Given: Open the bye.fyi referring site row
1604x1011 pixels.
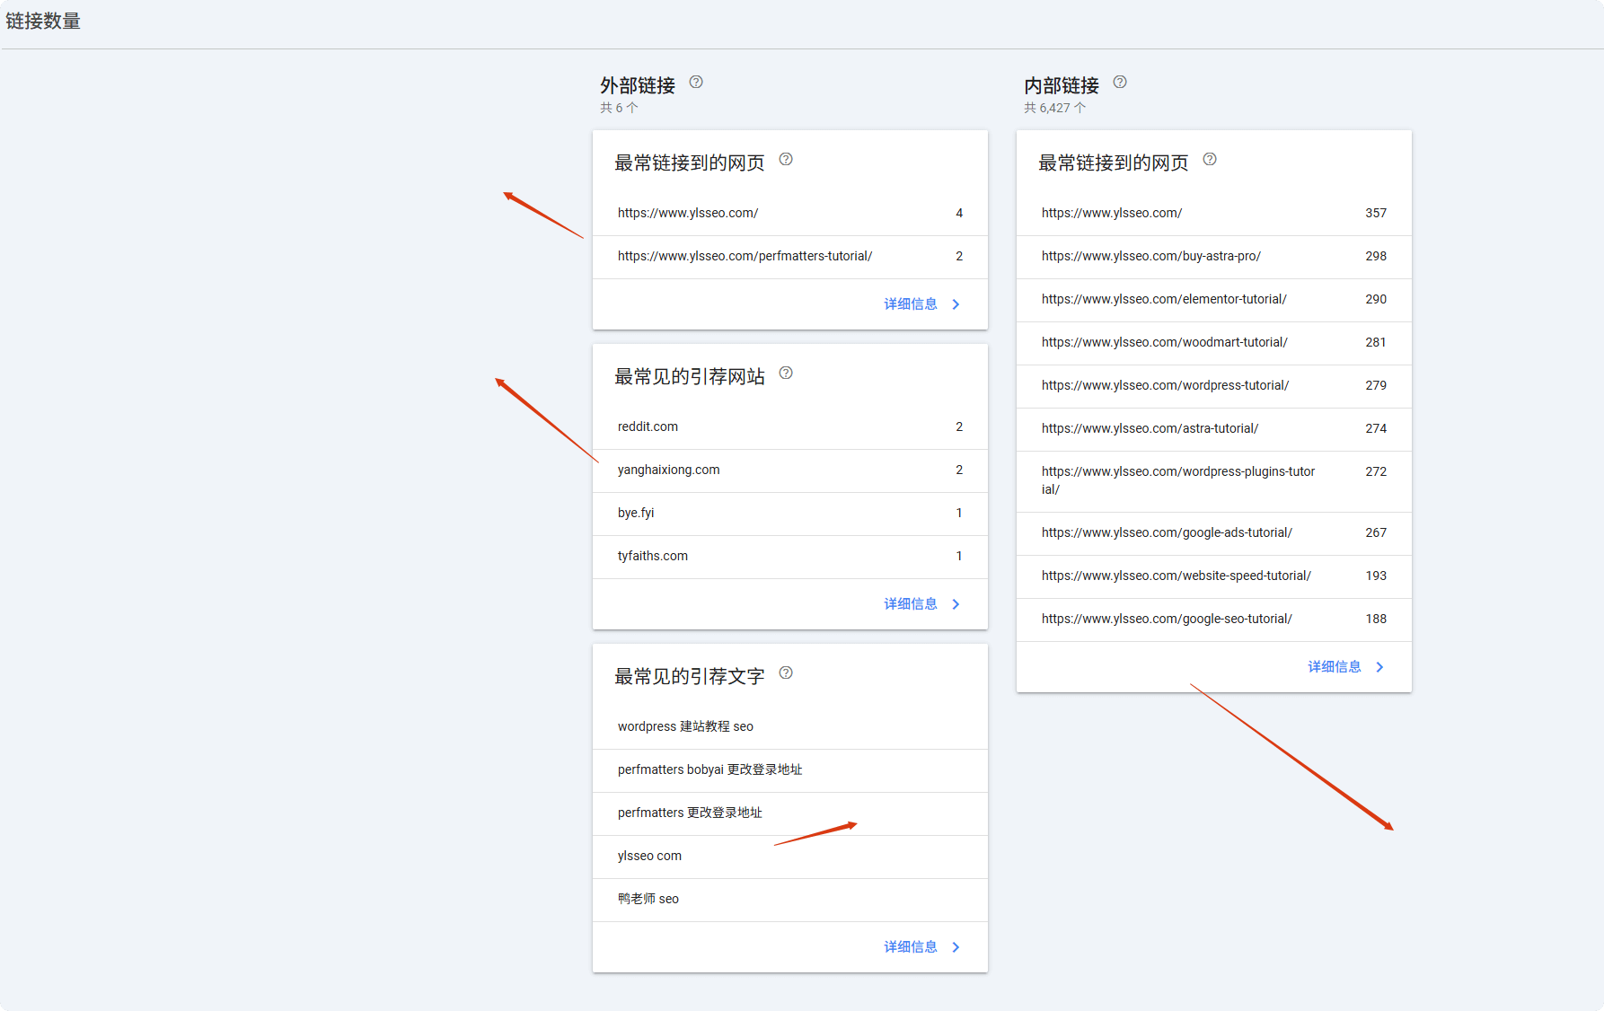Looking at the screenshot, I should [789, 514].
